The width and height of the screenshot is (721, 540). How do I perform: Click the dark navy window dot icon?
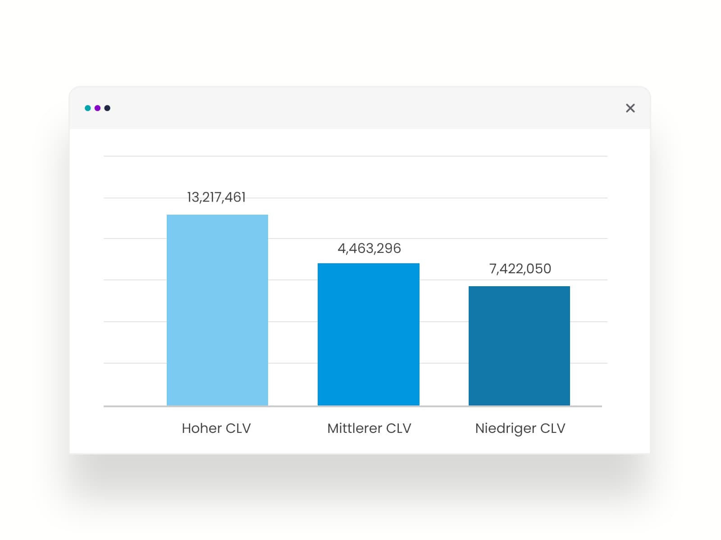tap(107, 108)
